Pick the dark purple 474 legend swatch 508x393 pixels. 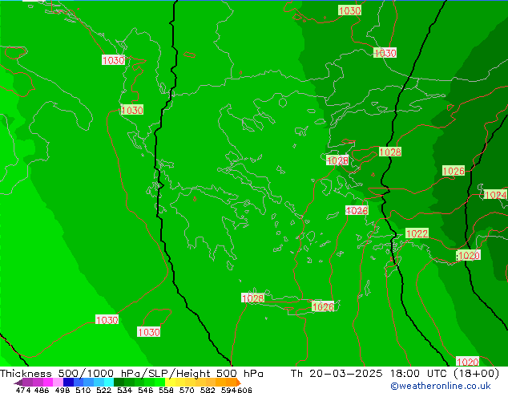tap(27, 383)
